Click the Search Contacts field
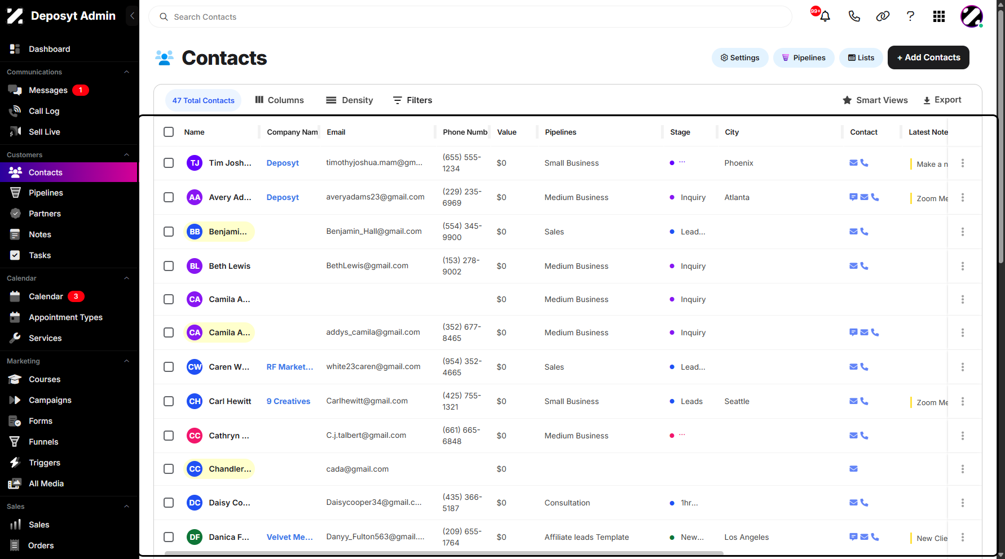 (x=470, y=17)
